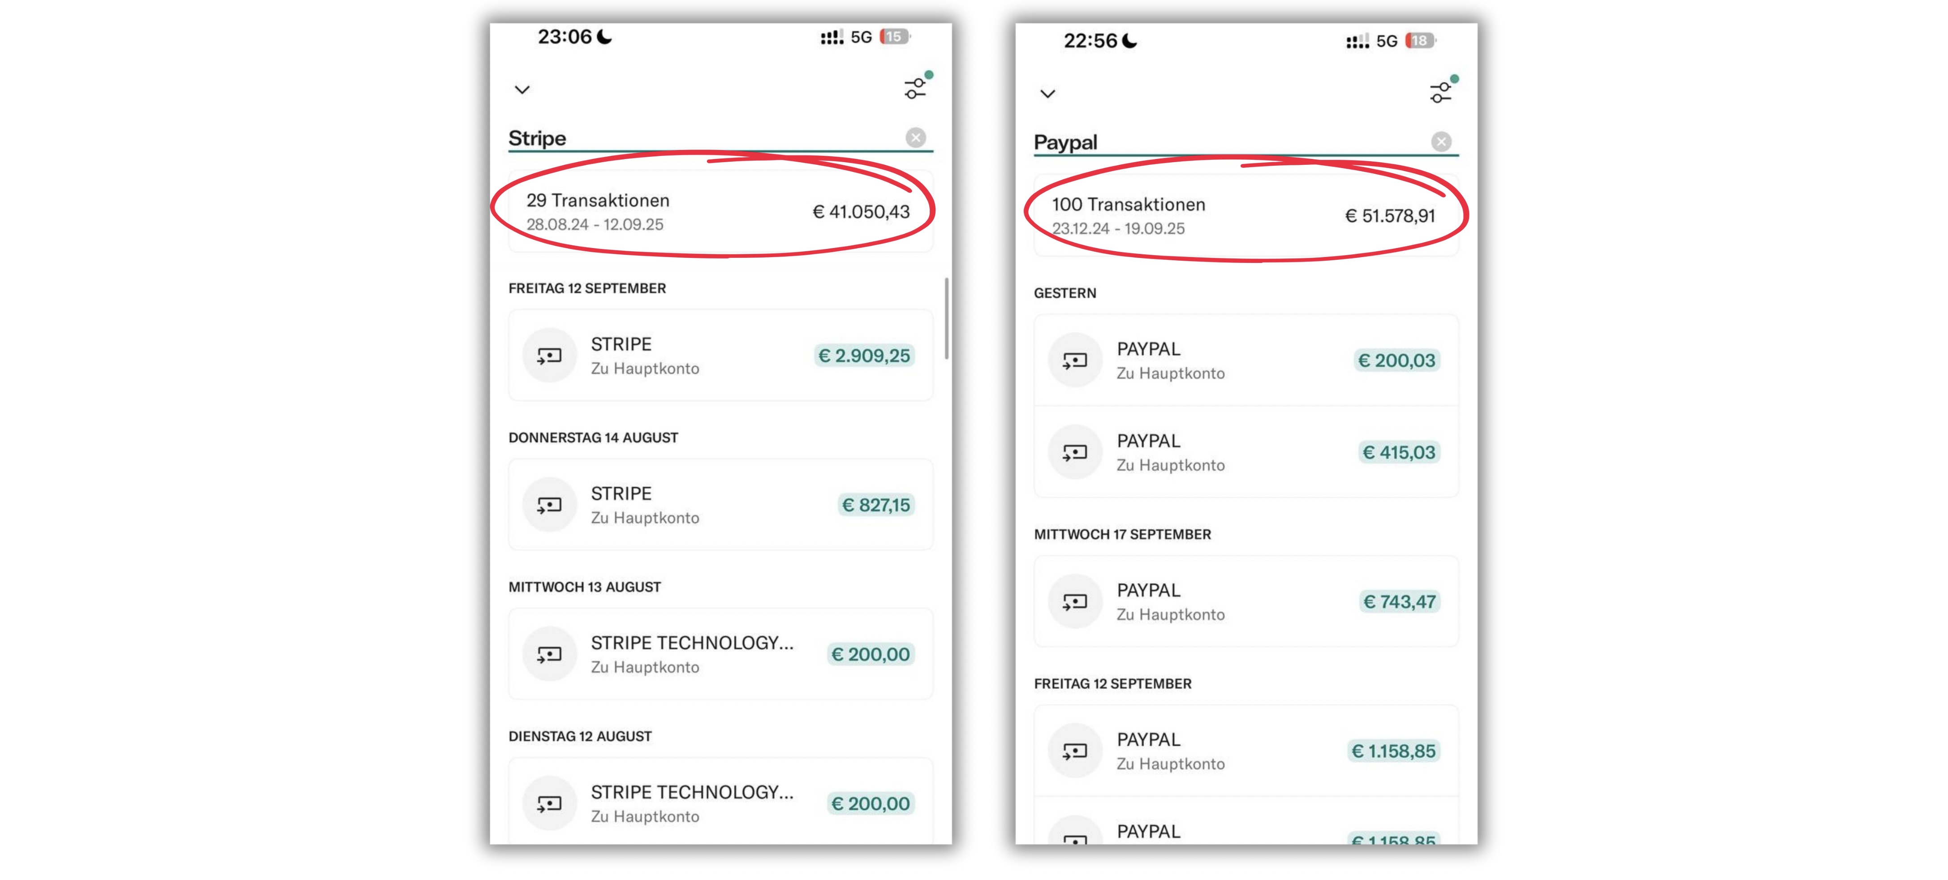Open the 100 Transaktionen summary card
This screenshot has width=1948, height=880.
(1246, 216)
